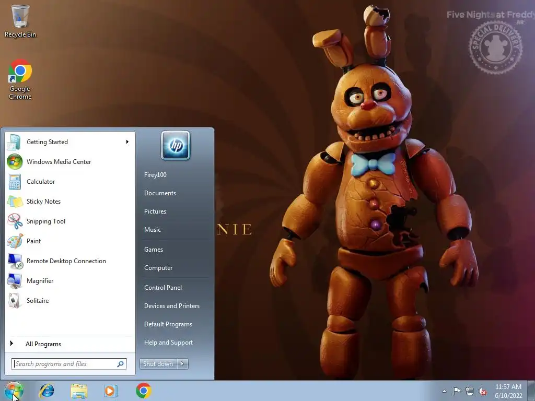
Task: Open Windows Media Player from taskbar
Action: (x=111, y=391)
